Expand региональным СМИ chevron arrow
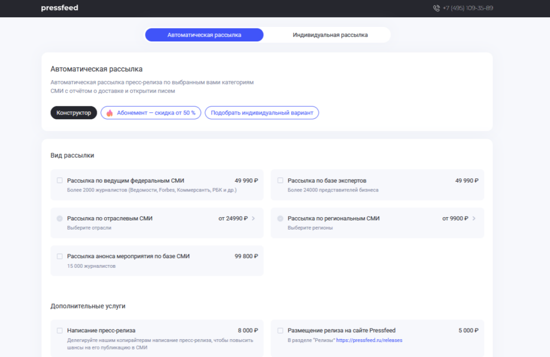Viewport: 550px width, 357px height. 474,219
